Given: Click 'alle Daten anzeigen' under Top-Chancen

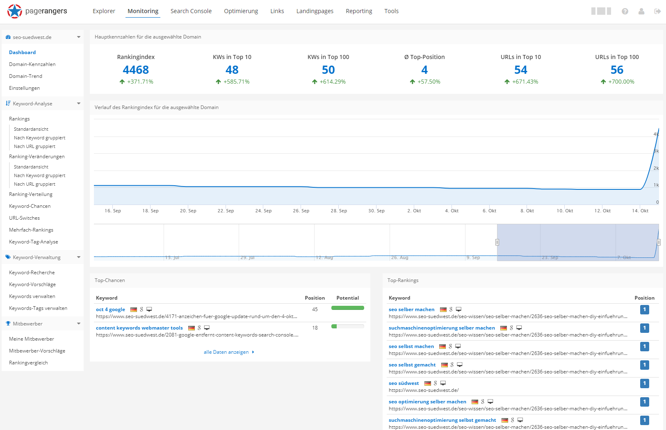Looking at the screenshot, I should [x=226, y=352].
